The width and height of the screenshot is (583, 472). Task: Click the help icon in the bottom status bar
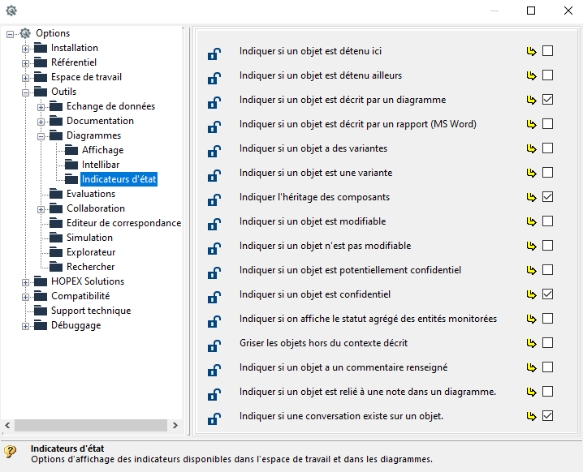click(11, 453)
